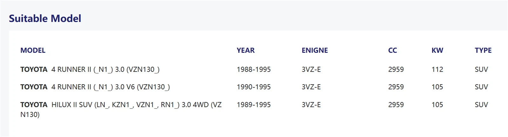Viewport: 508px width, 137px height.
Task: Click the ENIGNE column header
Action: click(315, 50)
